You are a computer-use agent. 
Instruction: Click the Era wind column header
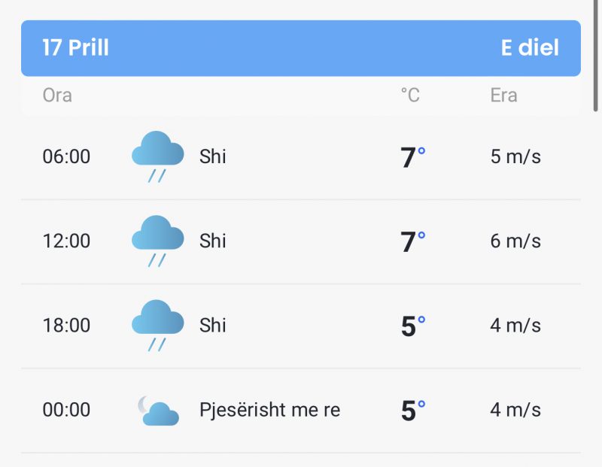point(503,96)
